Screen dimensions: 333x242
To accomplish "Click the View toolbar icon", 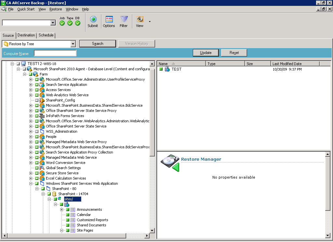I will [x=140, y=20].
